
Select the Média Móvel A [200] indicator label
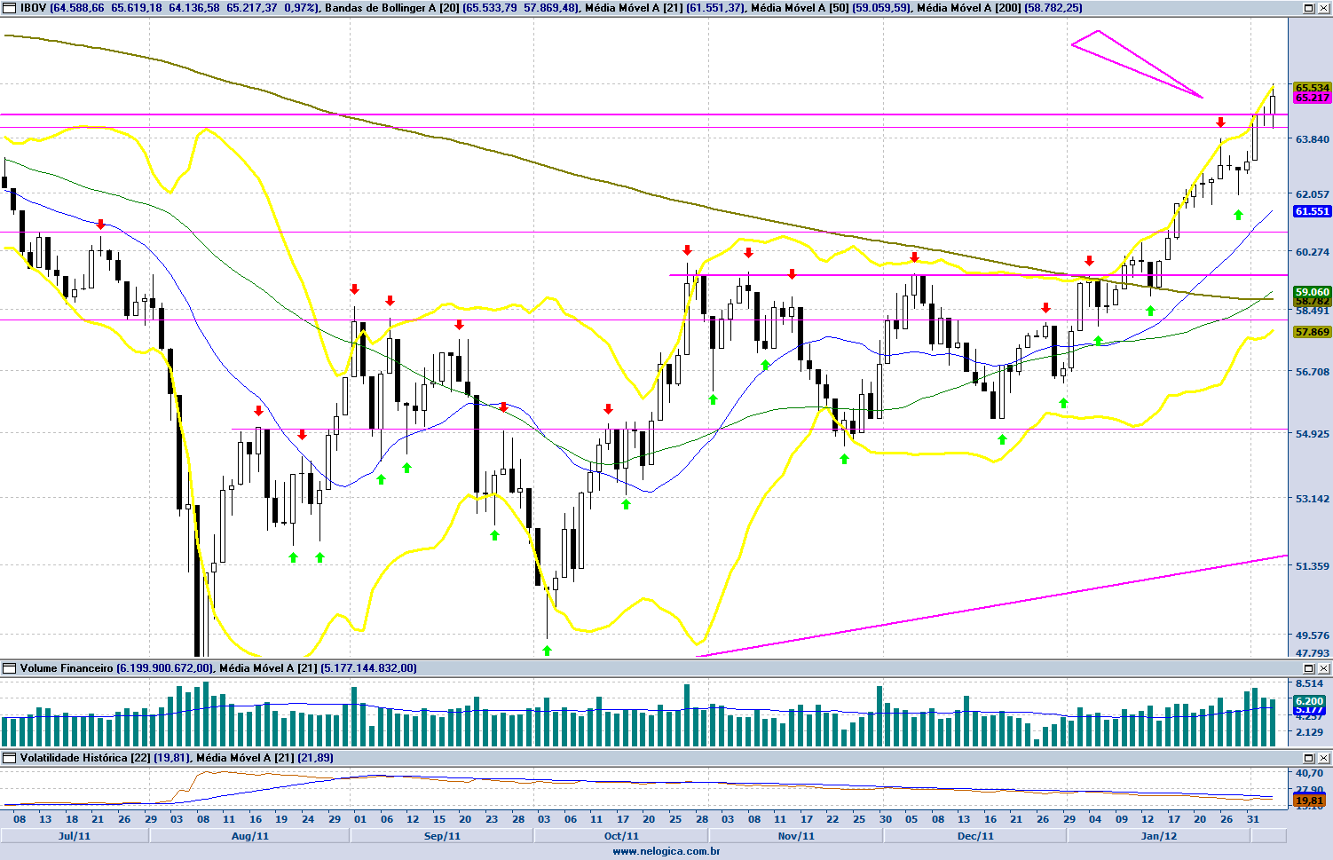click(969, 7)
